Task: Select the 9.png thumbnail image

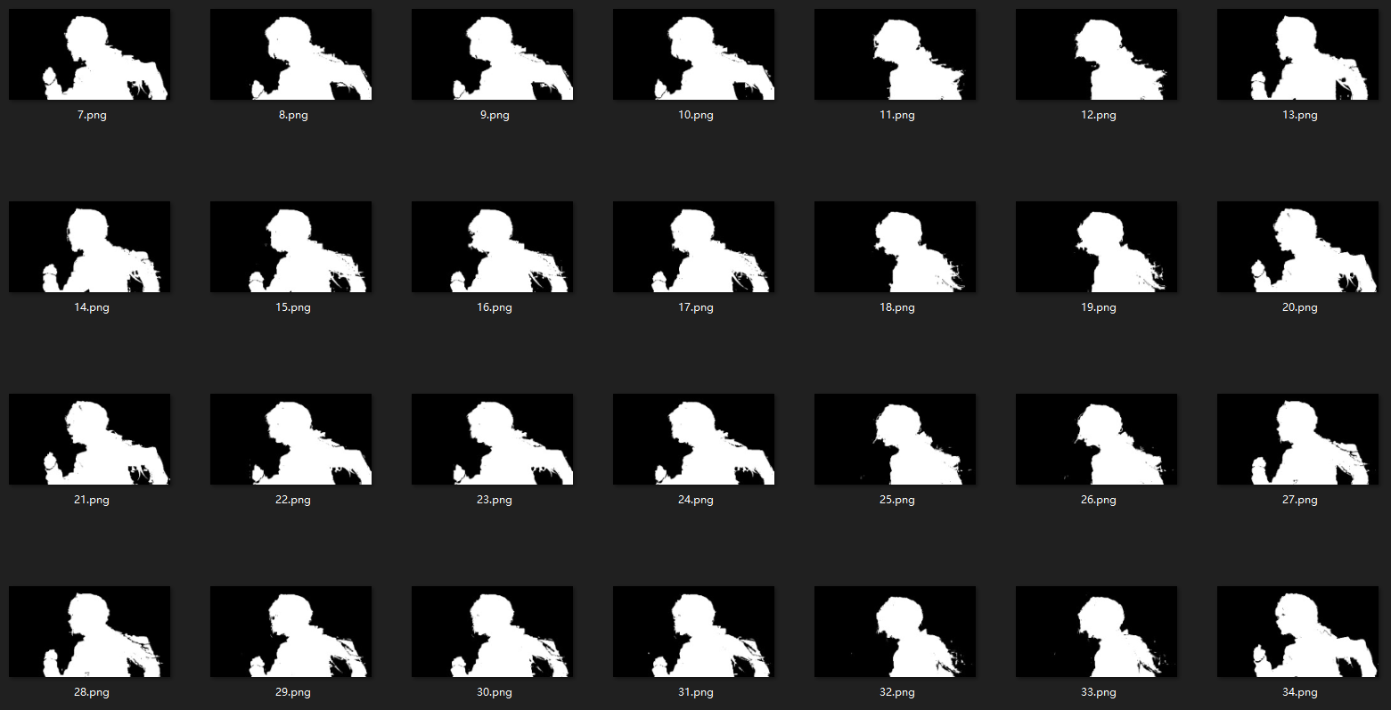Action: coord(492,54)
